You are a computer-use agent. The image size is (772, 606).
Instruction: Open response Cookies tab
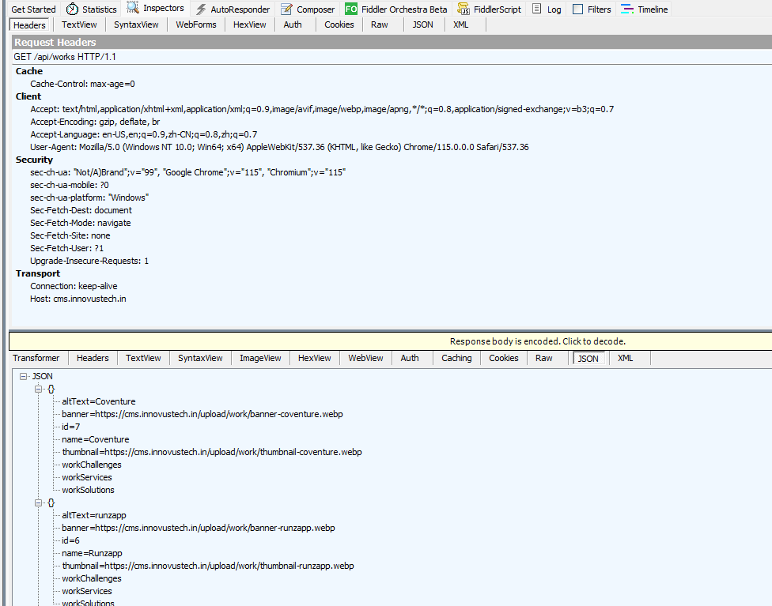(x=503, y=358)
